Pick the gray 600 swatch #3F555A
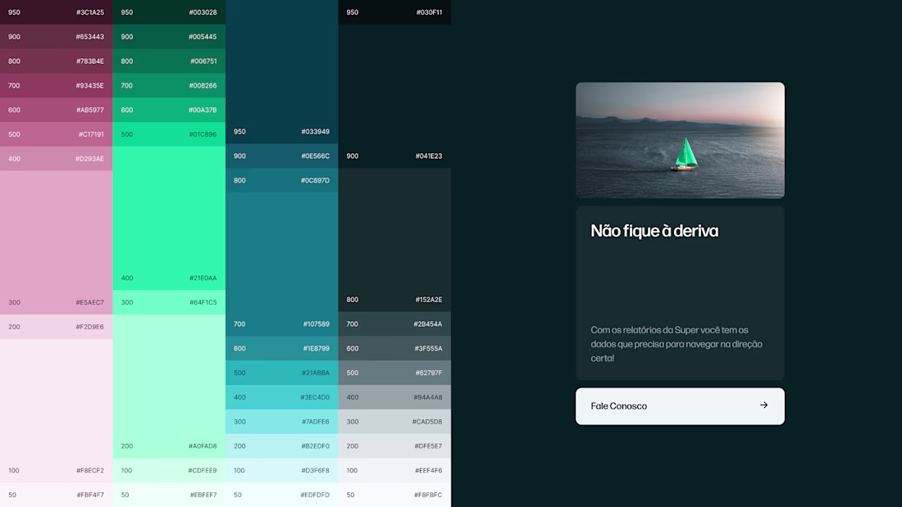Screen dimensions: 902x507 (x=394, y=348)
